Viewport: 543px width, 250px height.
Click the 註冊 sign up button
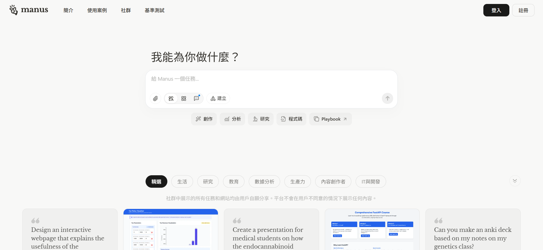coord(523,10)
